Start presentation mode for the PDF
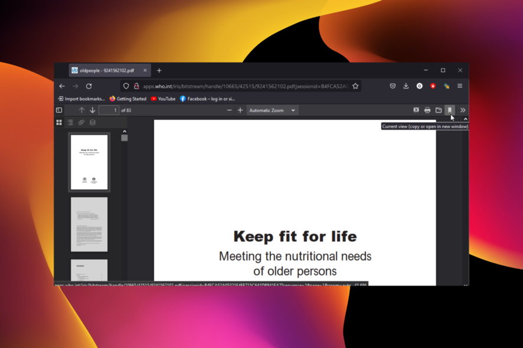 pyautogui.click(x=416, y=110)
